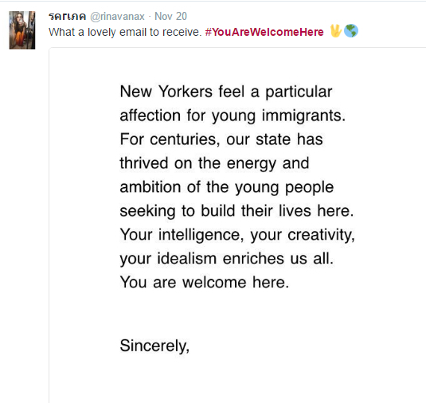
Task: Open the profile picture of rinavanax
Action: click(22, 30)
